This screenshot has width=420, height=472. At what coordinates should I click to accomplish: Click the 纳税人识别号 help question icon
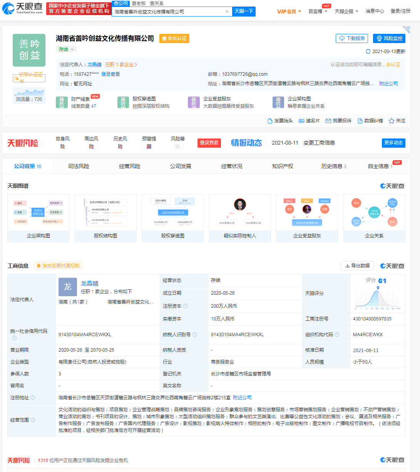(194, 335)
